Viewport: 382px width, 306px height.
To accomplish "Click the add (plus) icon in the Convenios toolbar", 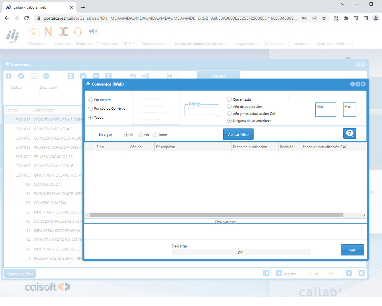I will [x=9, y=76].
